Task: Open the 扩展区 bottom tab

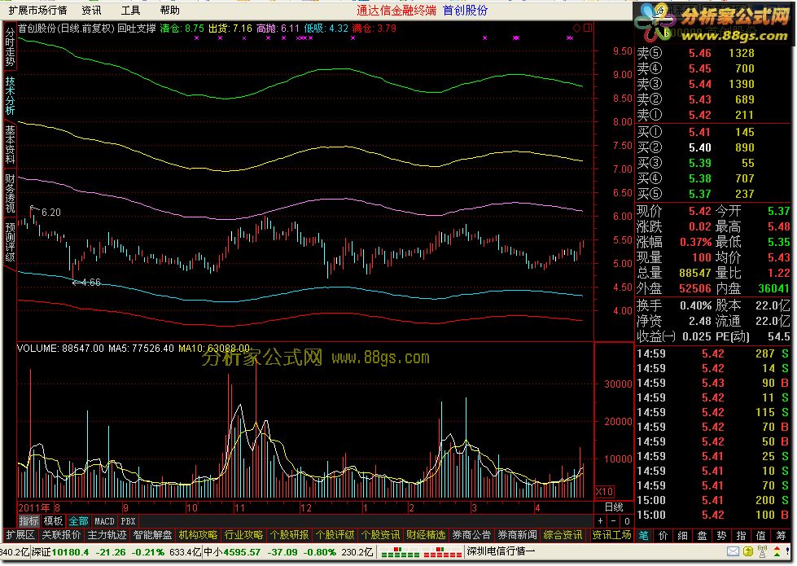Action: coord(20,535)
